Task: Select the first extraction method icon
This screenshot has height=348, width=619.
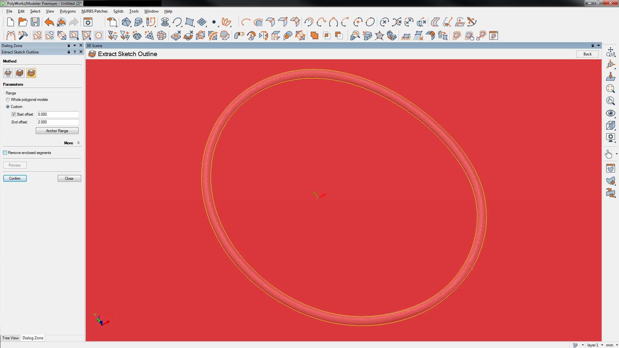Action: tap(8, 73)
